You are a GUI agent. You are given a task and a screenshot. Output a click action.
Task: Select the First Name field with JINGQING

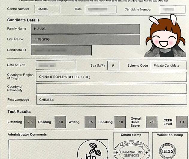tap(85, 39)
